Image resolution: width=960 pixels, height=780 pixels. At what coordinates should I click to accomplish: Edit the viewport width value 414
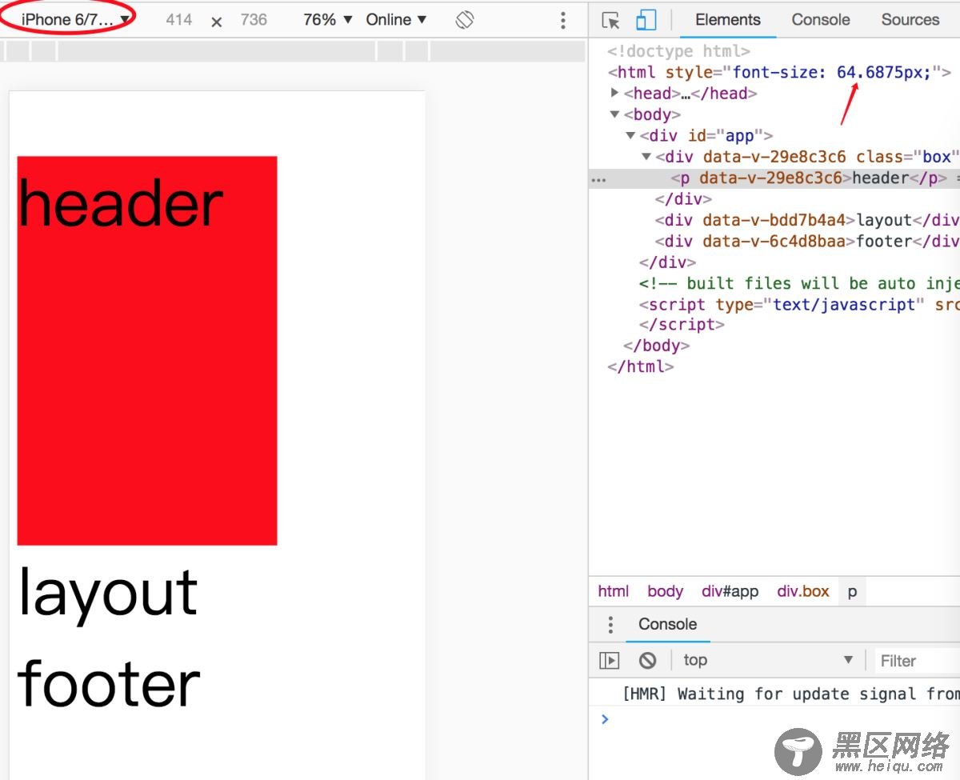[x=179, y=19]
